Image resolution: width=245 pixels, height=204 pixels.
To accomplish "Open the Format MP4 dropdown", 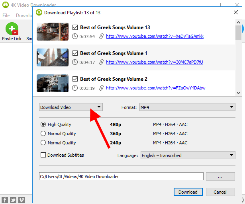I will pyautogui.click(x=187, y=107).
